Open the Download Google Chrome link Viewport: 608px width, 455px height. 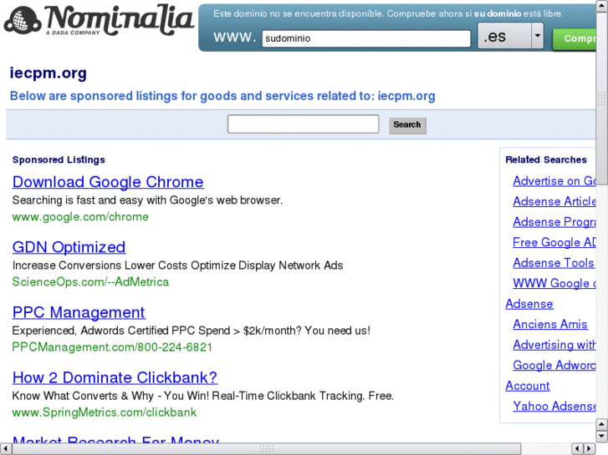click(108, 182)
